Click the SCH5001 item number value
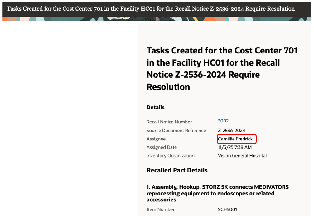The image size is (314, 216). (227, 209)
